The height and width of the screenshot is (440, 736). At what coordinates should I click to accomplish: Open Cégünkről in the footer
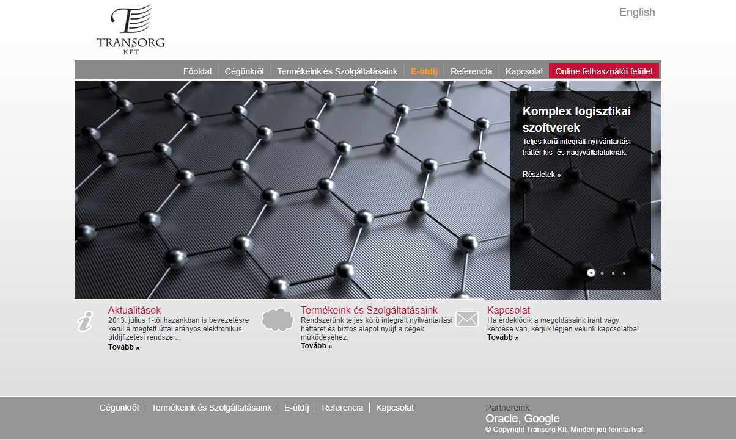[x=119, y=408]
